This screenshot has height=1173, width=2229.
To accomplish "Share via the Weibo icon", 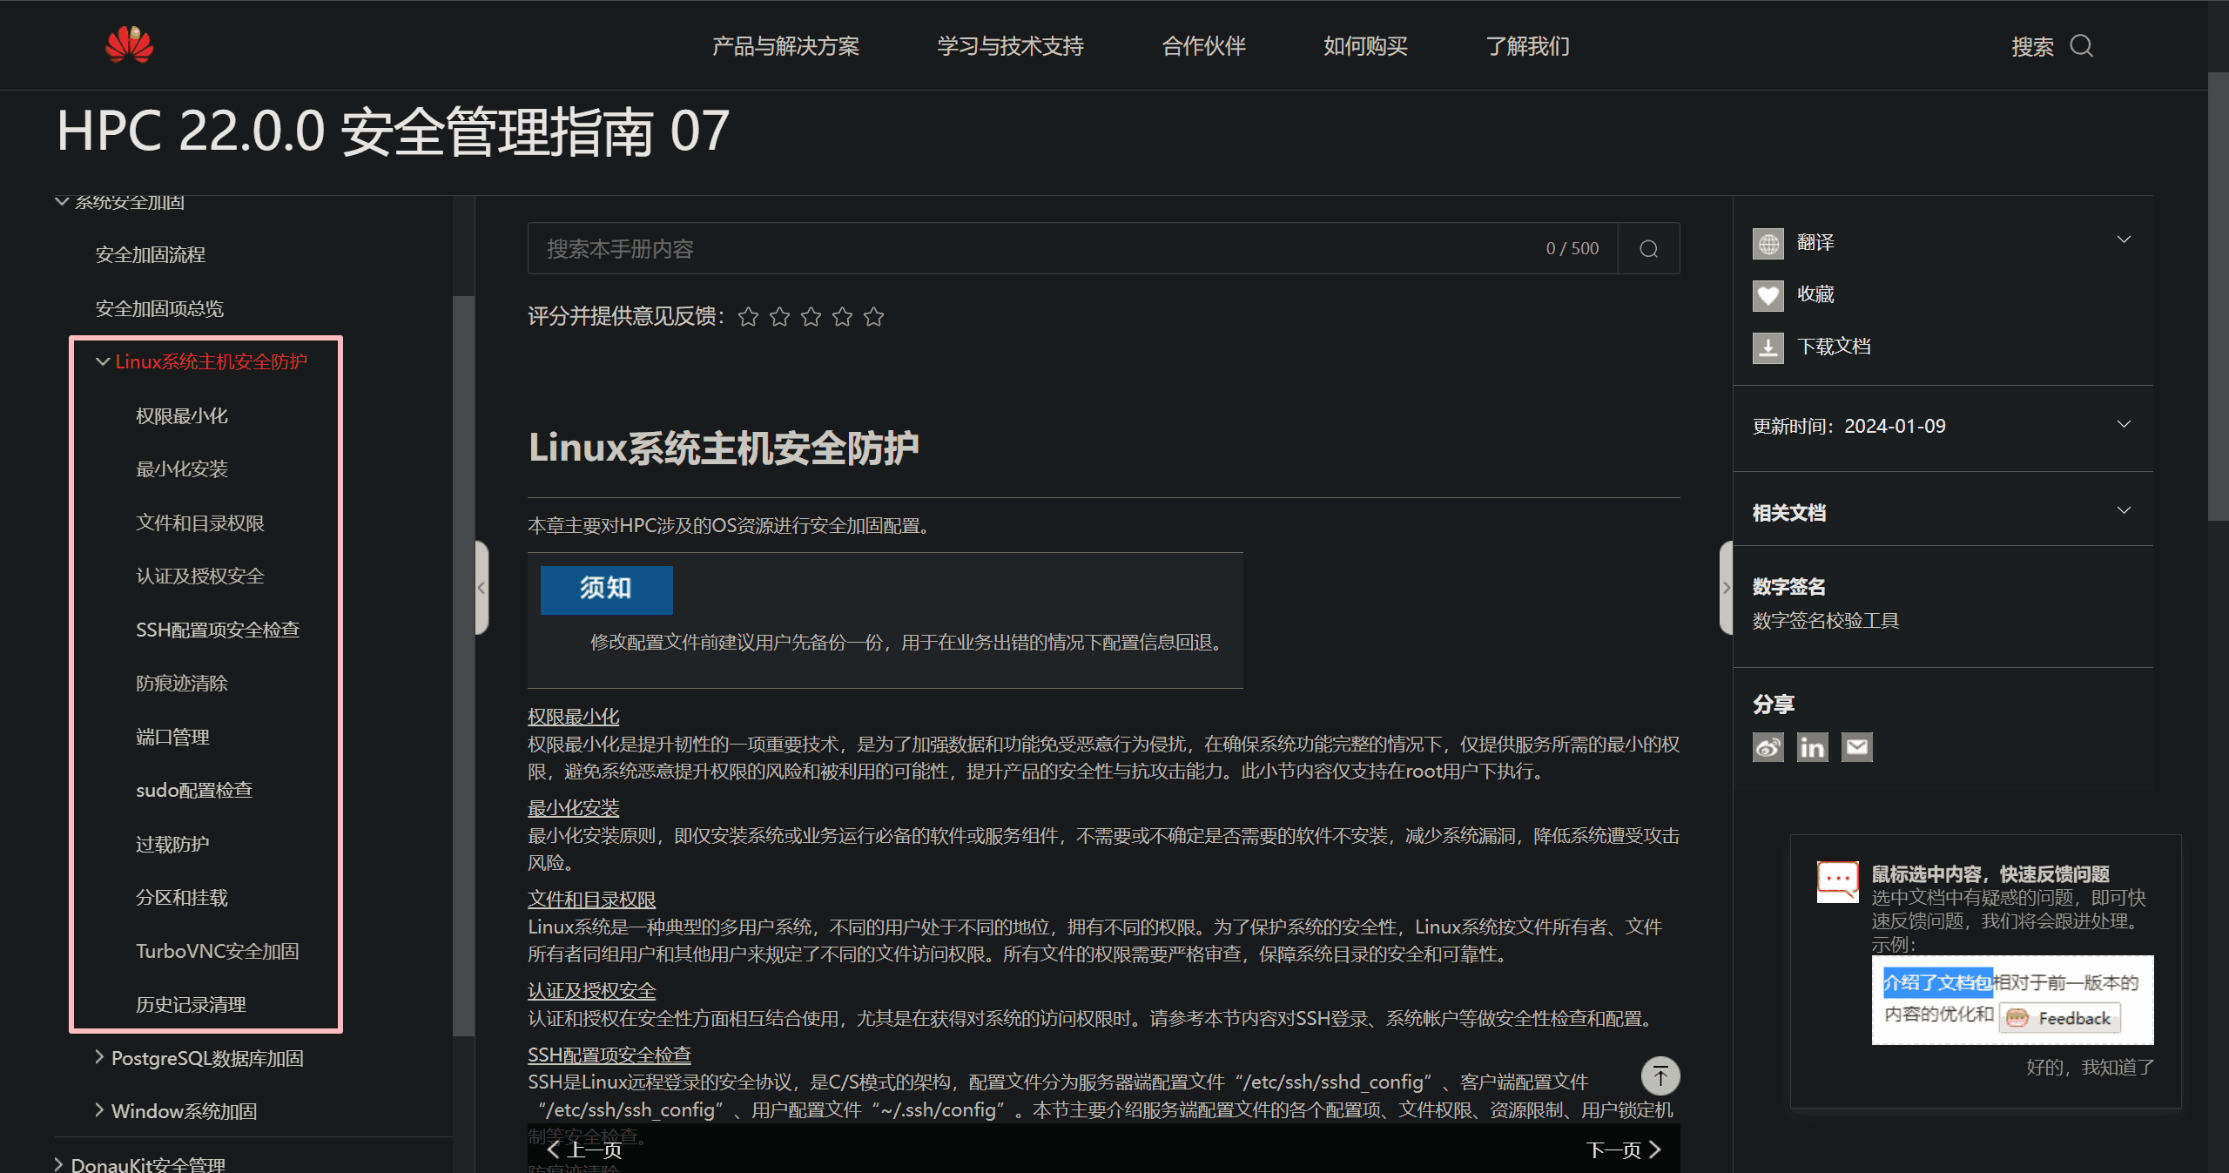I will 1768,747.
